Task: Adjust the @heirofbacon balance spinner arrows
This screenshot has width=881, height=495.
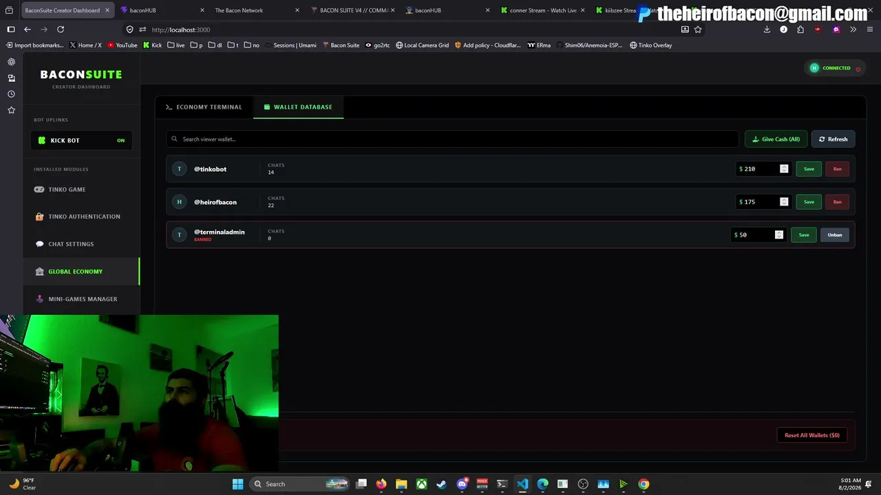Action: [x=784, y=202]
